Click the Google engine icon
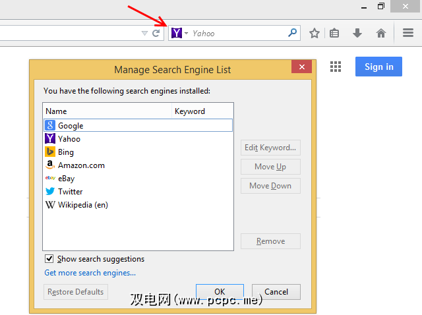This screenshot has height=315, width=422. [50, 125]
